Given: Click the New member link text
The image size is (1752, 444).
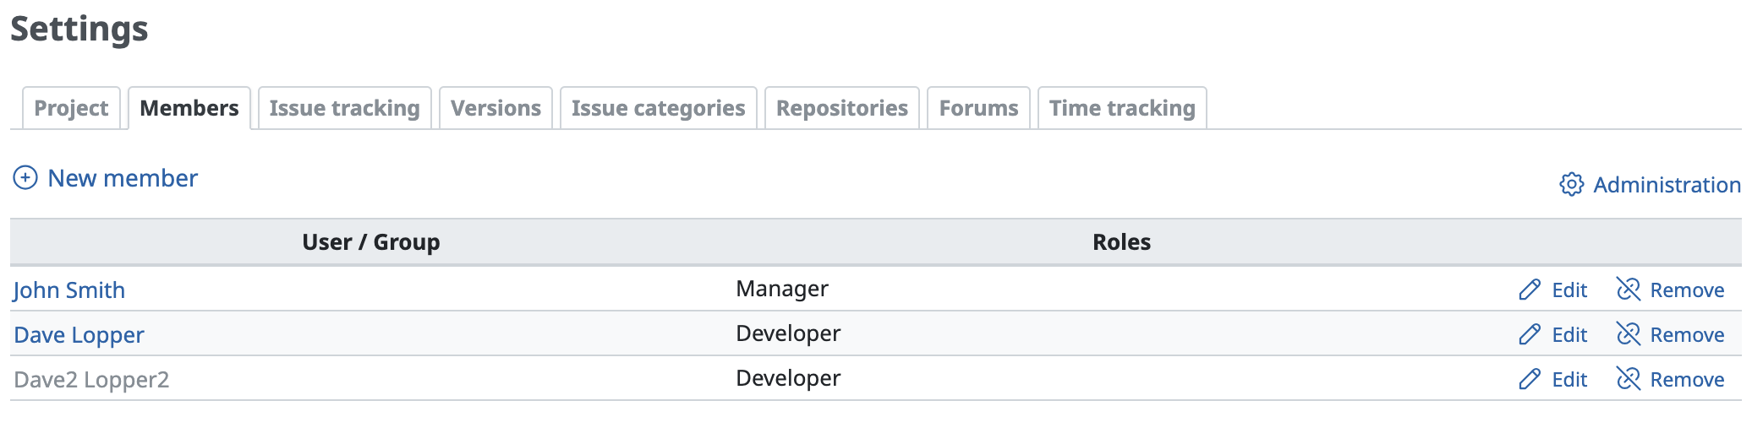Looking at the screenshot, I should click(123, 178).
